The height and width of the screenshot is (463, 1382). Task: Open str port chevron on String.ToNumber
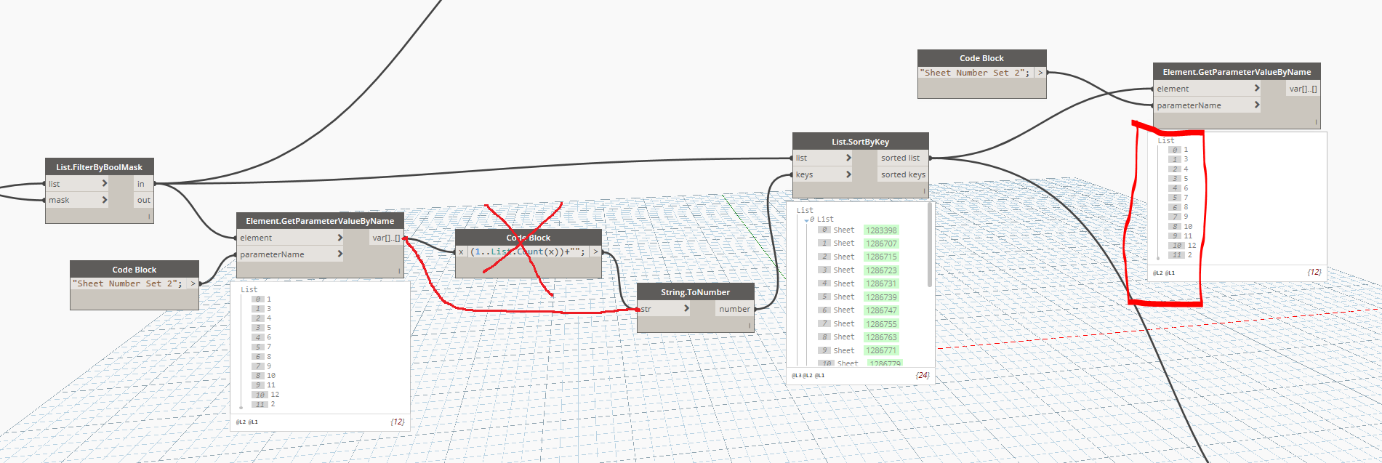[x=686, y=309]
